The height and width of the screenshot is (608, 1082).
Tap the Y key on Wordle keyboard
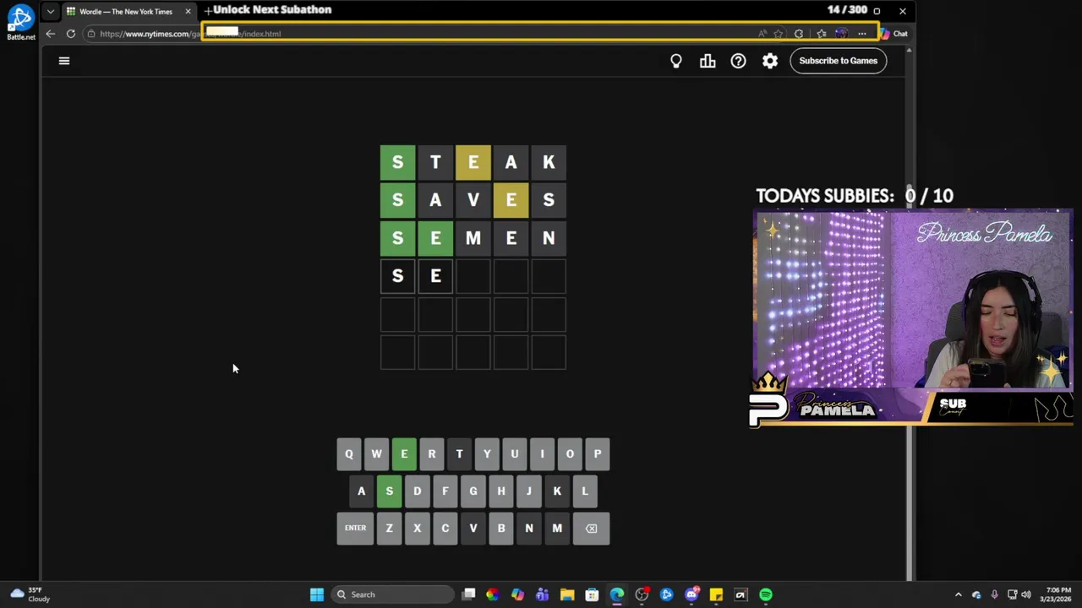pyautogui.click(x=487, y=454)
